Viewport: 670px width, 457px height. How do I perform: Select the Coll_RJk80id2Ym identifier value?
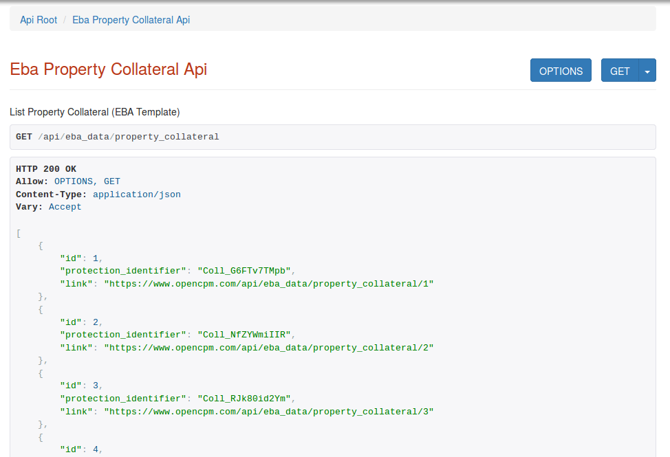[x=246, y=399]
